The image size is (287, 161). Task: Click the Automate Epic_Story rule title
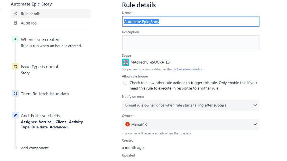pyautogui.click(x=31, y=4)
